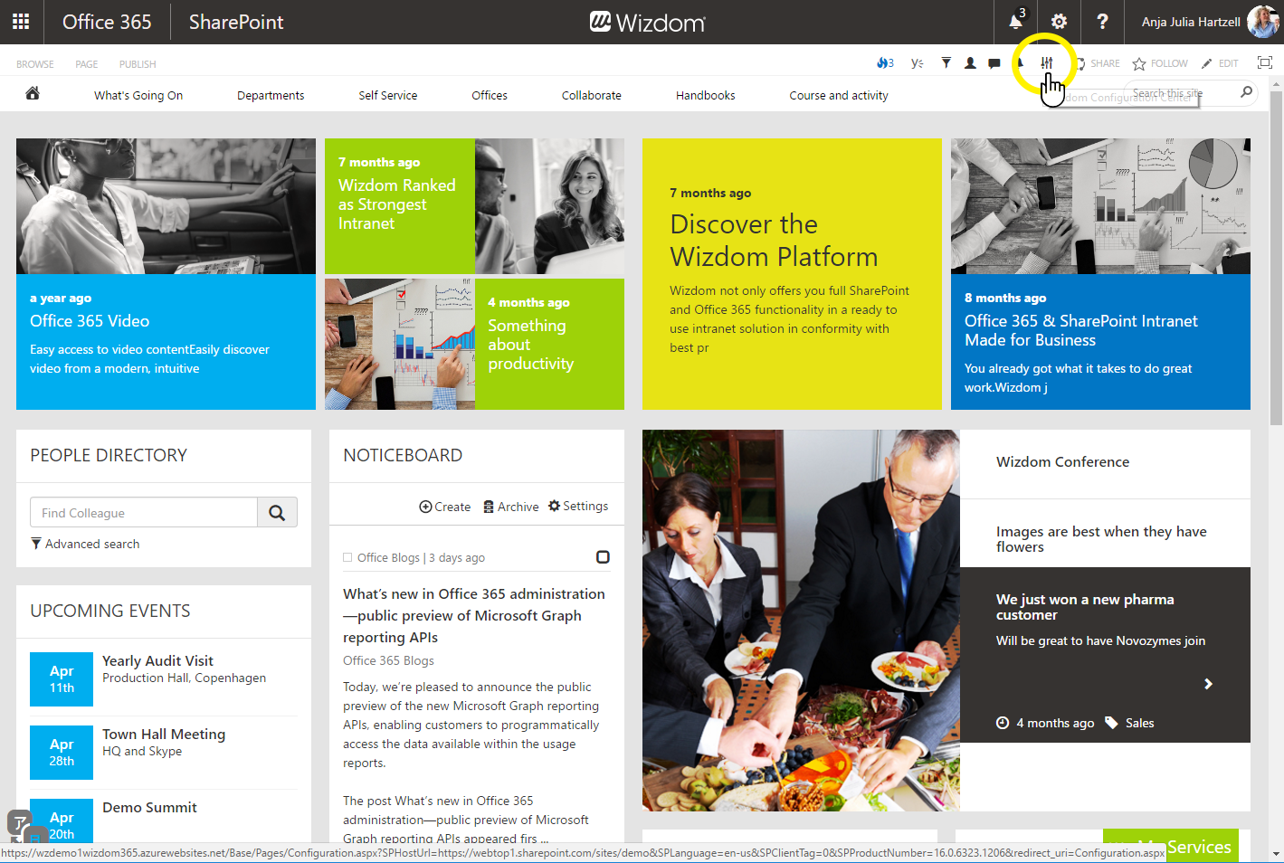Open the noticeboard Settings
The image size is (1284, 863).
pyautogui.click(x=578, y=506)
